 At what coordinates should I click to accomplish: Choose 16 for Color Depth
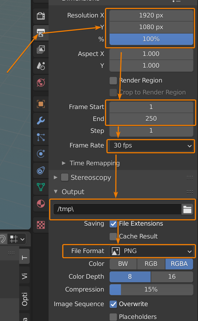point(172,277)
